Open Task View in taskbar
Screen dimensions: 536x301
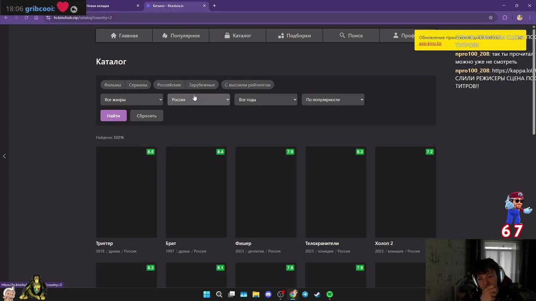pyautogui.click(x=231, y=294)
